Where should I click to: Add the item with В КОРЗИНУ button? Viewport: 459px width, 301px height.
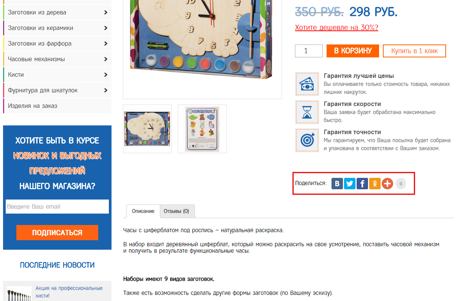point(353,51)
